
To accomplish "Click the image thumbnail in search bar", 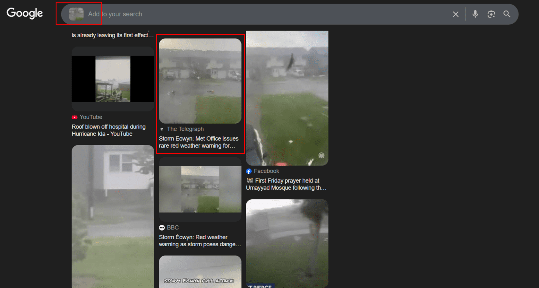I will tap(76, 14).
